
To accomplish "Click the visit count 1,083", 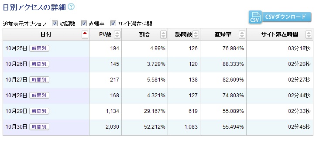I will pyautogui.click(x=191, y=126).
